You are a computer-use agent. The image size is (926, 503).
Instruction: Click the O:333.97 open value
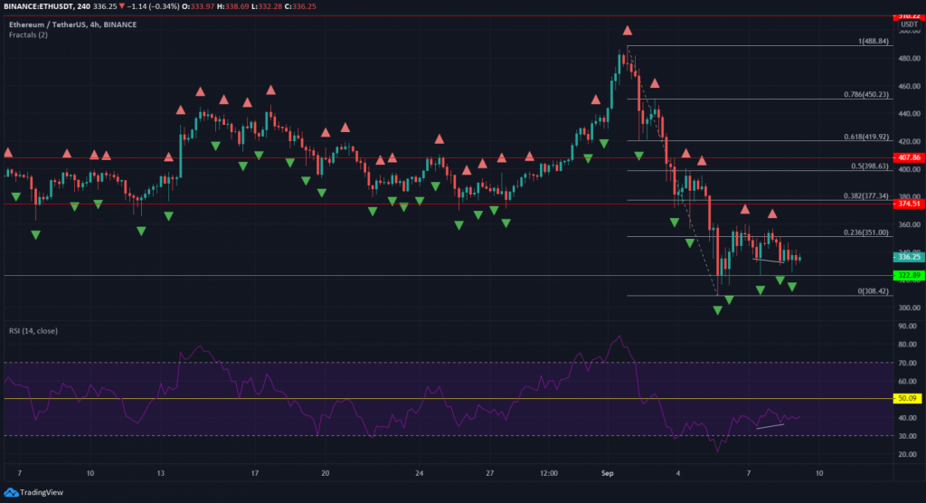click(198, 6)
